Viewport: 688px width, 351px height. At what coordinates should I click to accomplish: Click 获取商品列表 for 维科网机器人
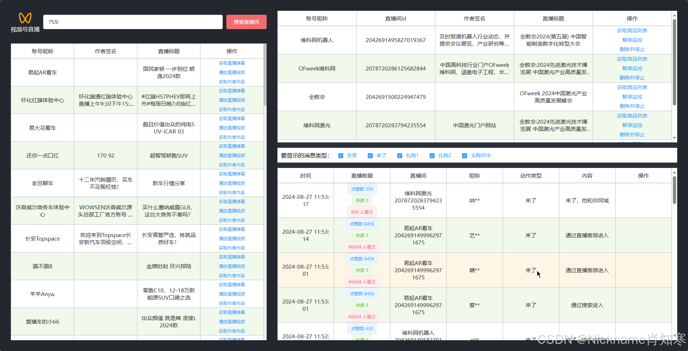pyautogui.click(x=632, y=31)
